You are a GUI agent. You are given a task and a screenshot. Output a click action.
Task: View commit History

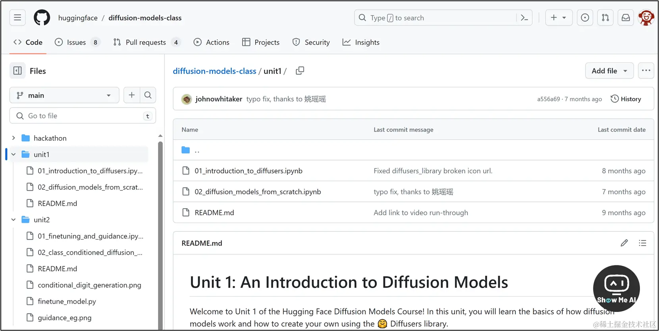coord(626,99)
